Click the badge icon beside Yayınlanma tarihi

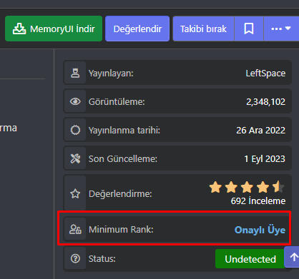[75, 130]
